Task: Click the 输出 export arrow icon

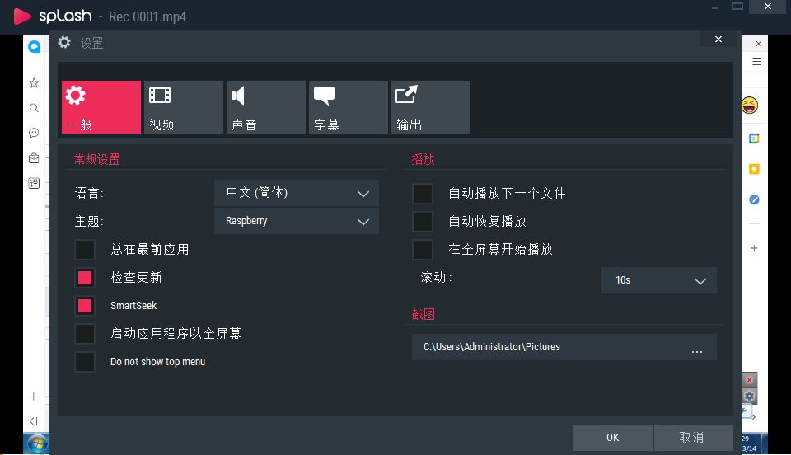Action: tap(407, 96)
